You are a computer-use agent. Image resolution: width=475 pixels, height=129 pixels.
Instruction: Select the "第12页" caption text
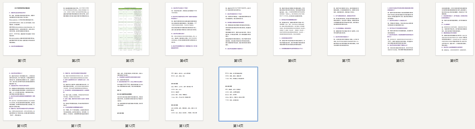[130, 126]
